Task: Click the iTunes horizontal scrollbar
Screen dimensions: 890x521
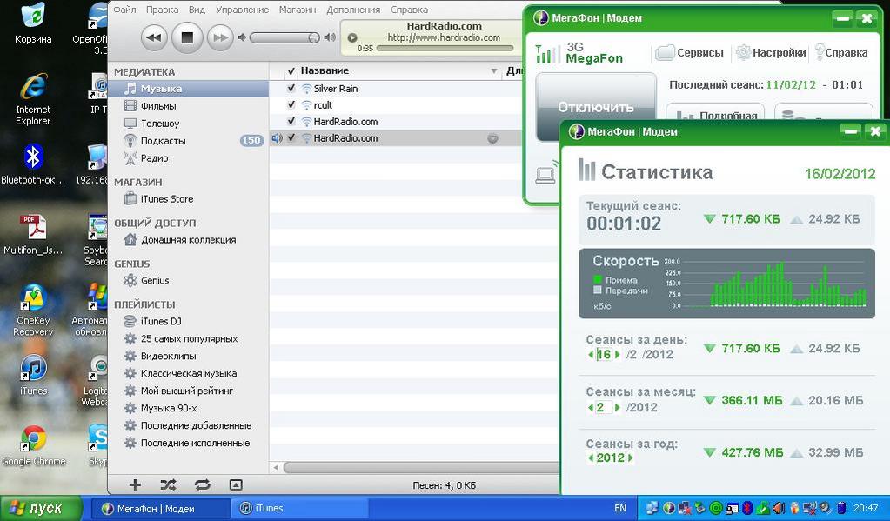Action: pos(421,468)
